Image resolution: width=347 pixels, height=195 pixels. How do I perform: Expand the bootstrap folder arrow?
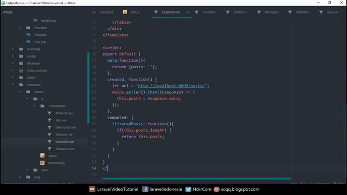coord(12,49)
